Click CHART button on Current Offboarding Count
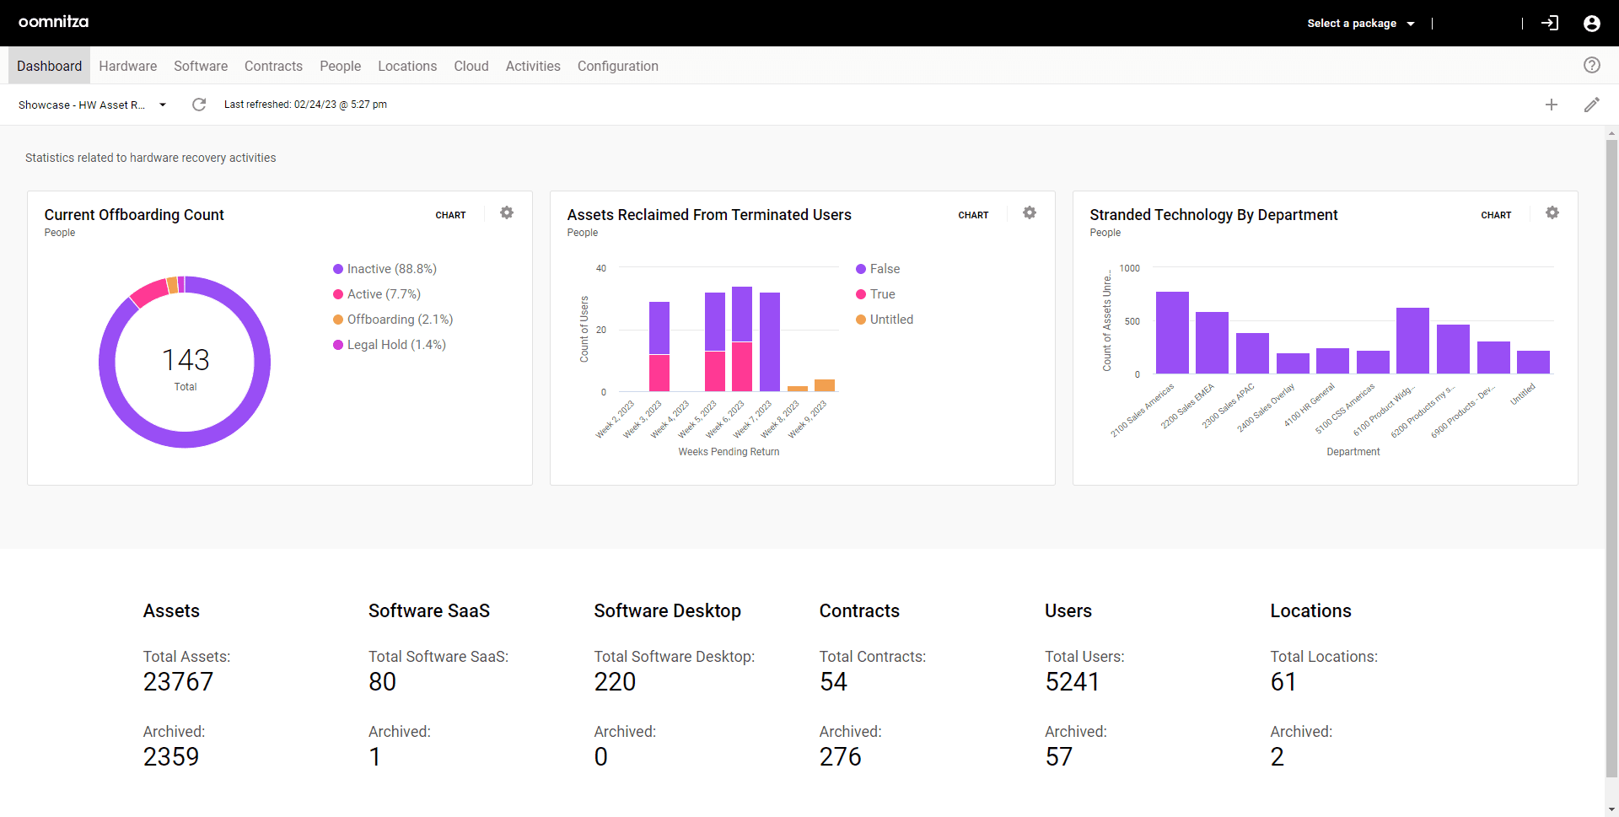 [x=450, y=215]
